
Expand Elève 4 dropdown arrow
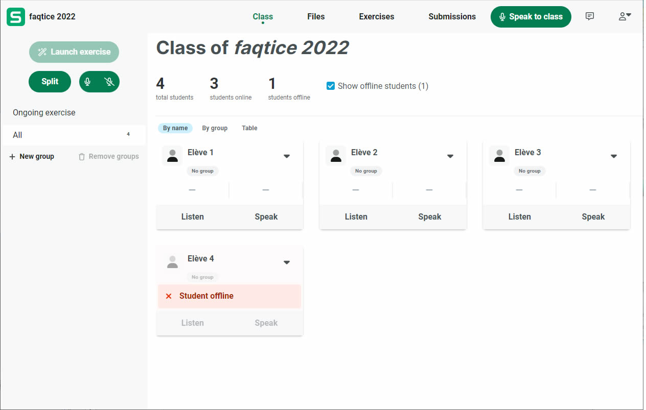coord(287,262)
